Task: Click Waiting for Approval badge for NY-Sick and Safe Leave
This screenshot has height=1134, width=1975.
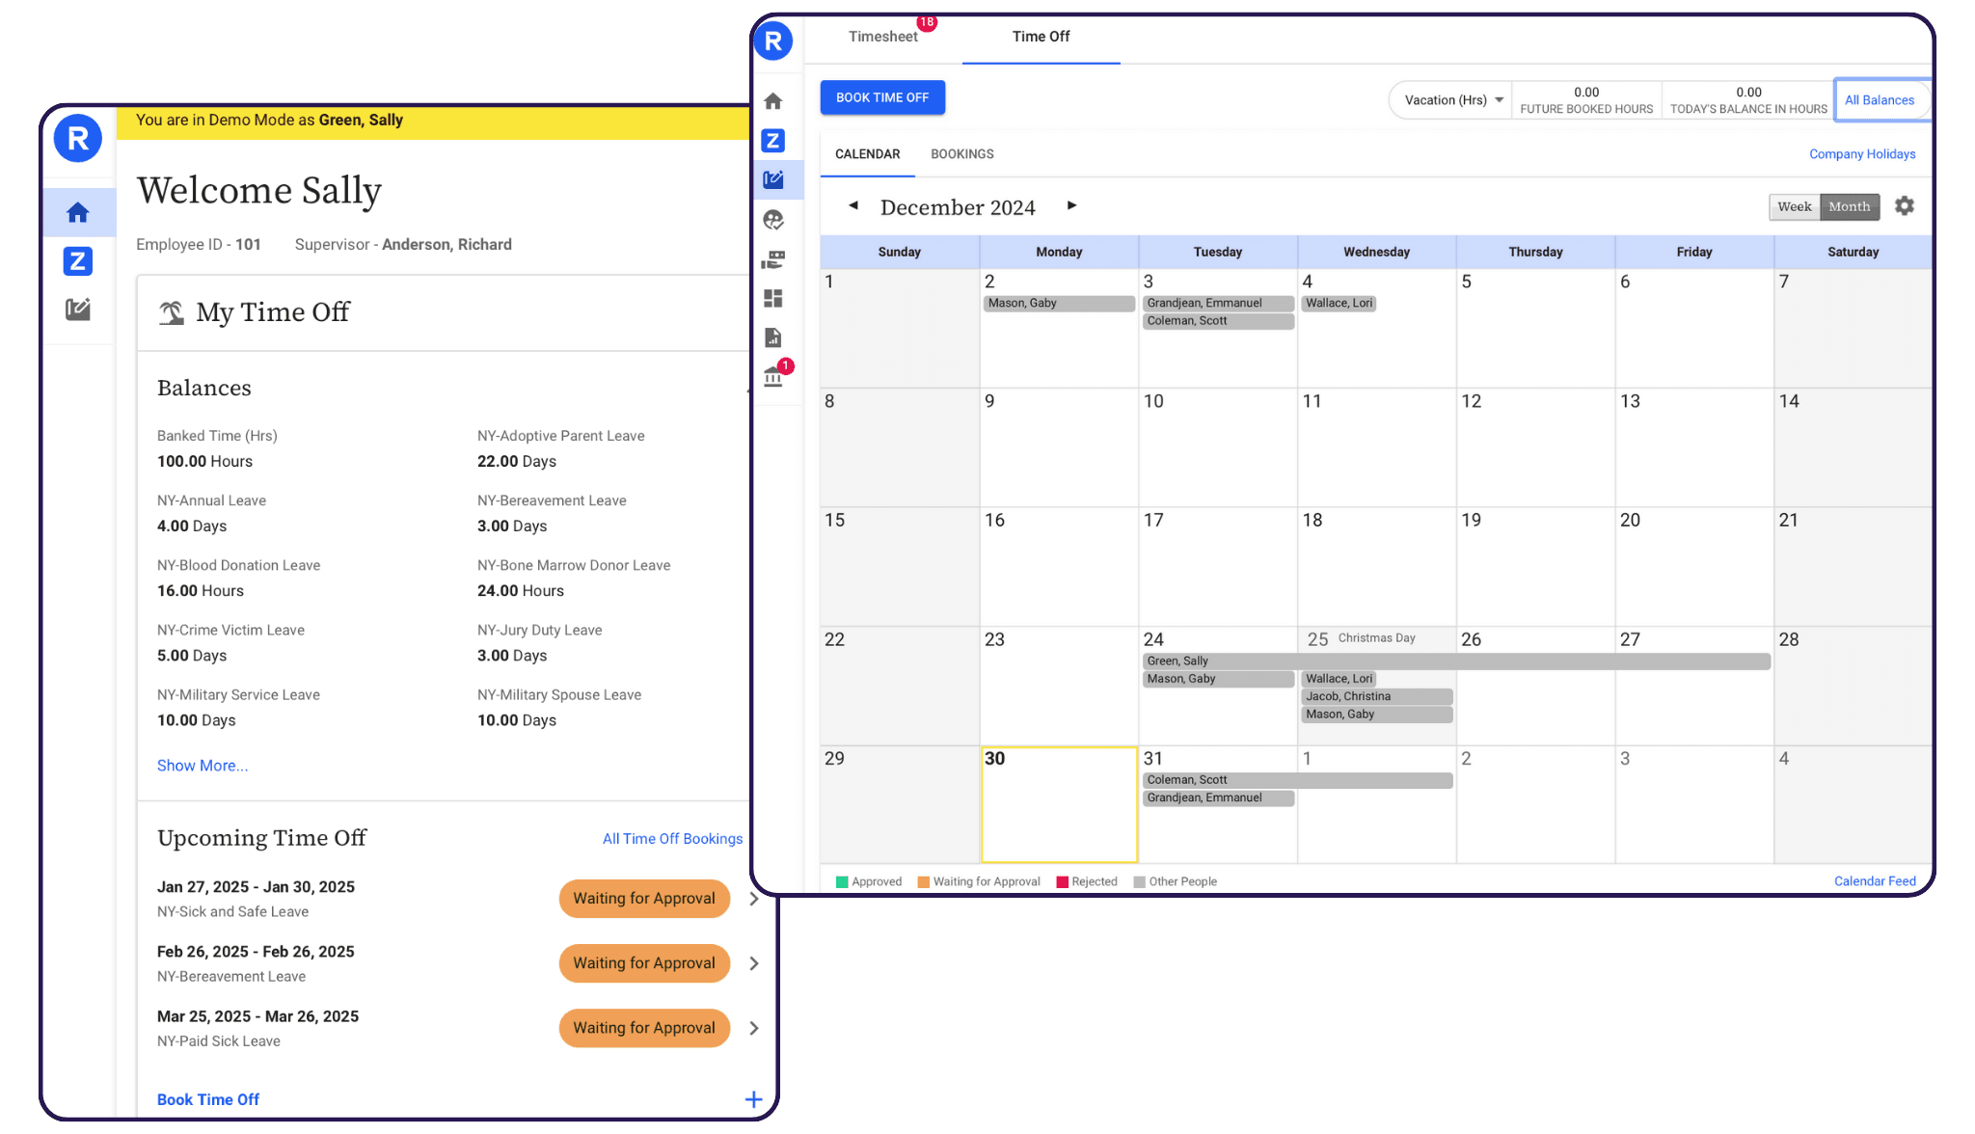Action: click(x=644, y=899)
